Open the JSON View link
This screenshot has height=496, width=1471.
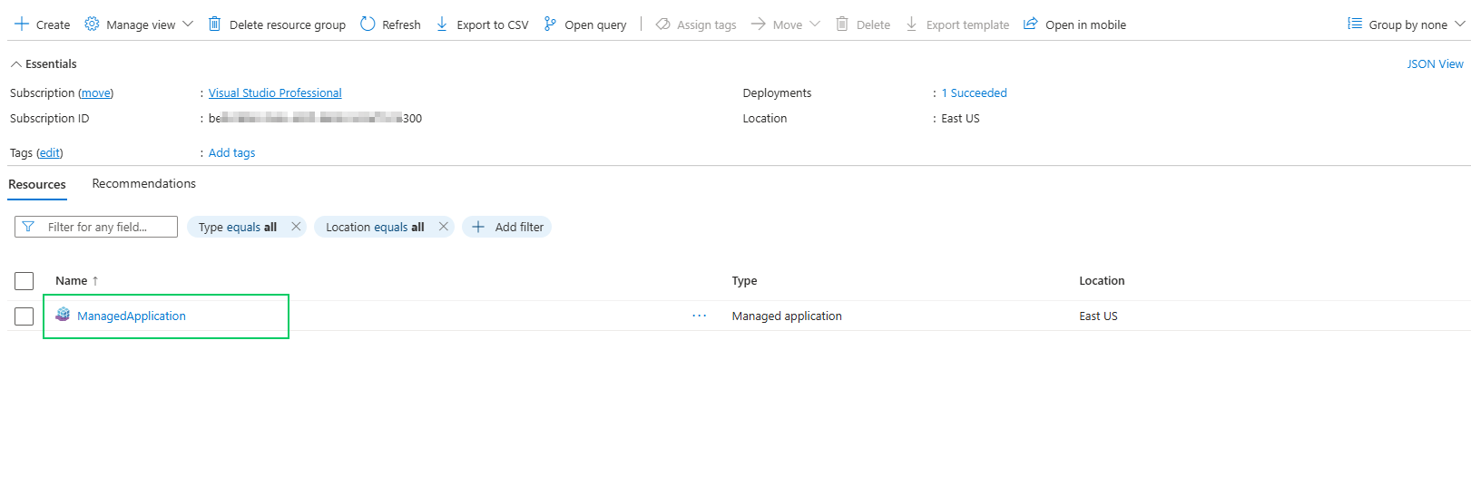click(1434, 64)
